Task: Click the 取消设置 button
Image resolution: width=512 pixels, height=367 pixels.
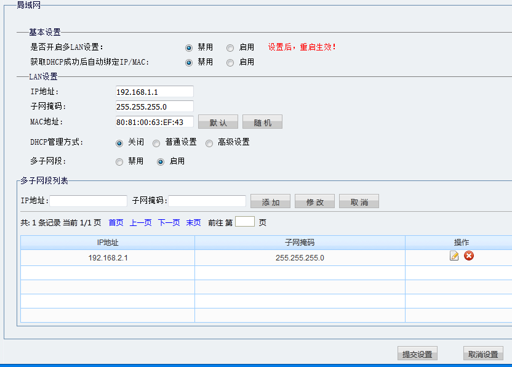Action: point(483,353)
